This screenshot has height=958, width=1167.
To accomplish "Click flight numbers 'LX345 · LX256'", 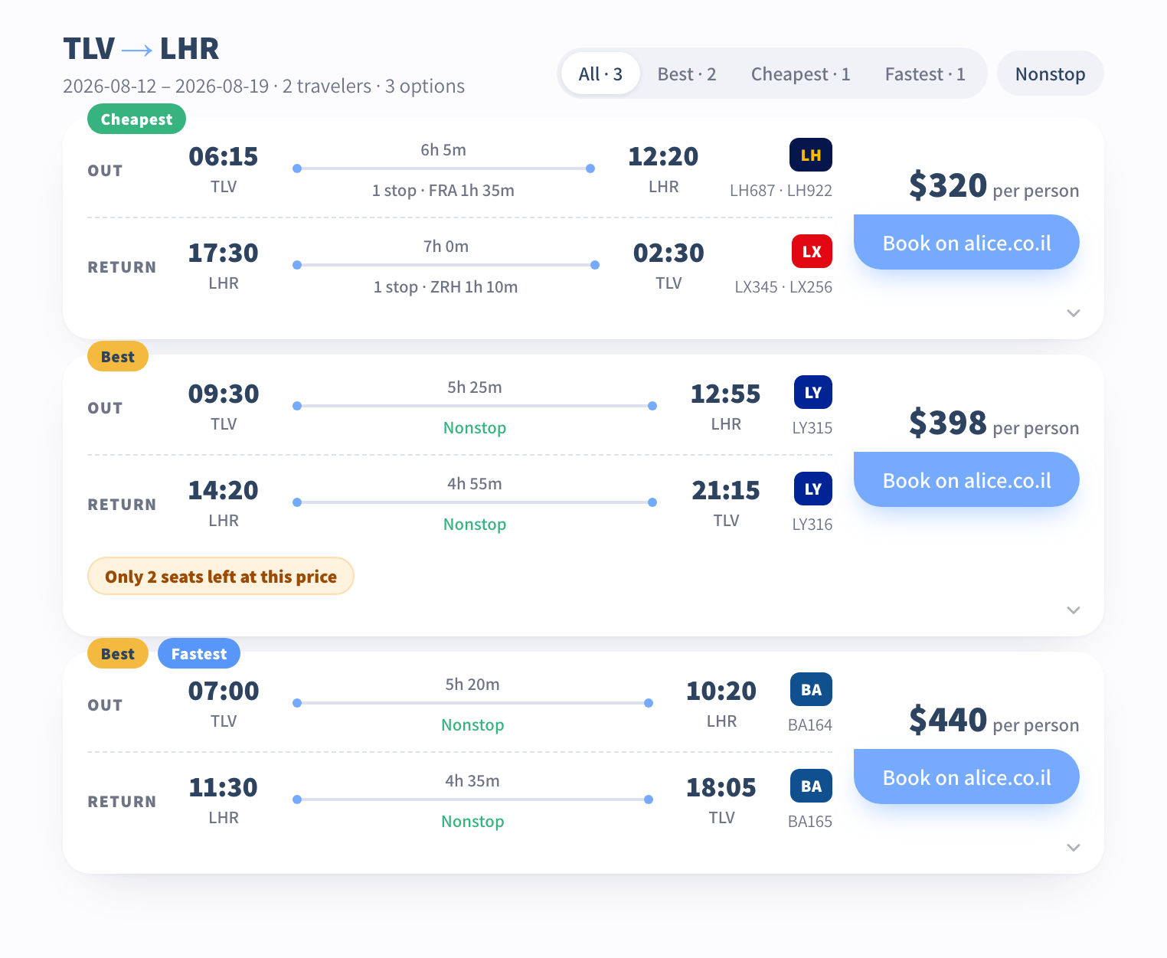I will coord(783,287).
